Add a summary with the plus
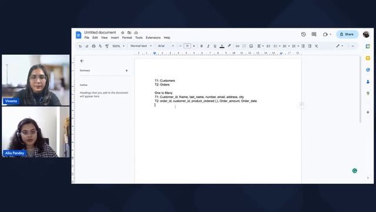376x212 pixels. tap(127, 71)
